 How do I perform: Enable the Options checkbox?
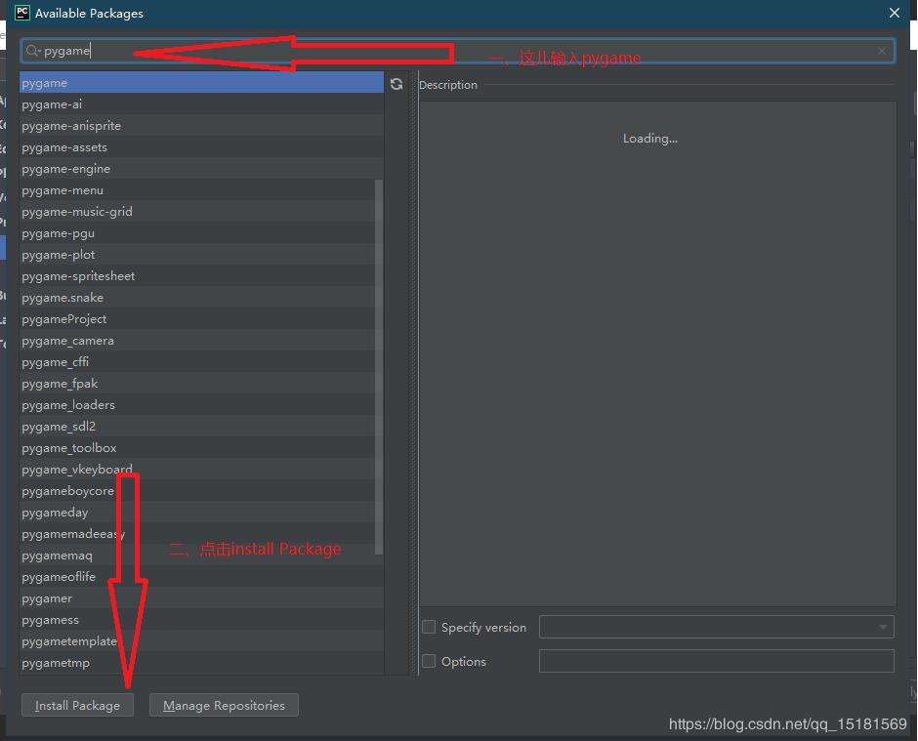click(x=429, y=661)
